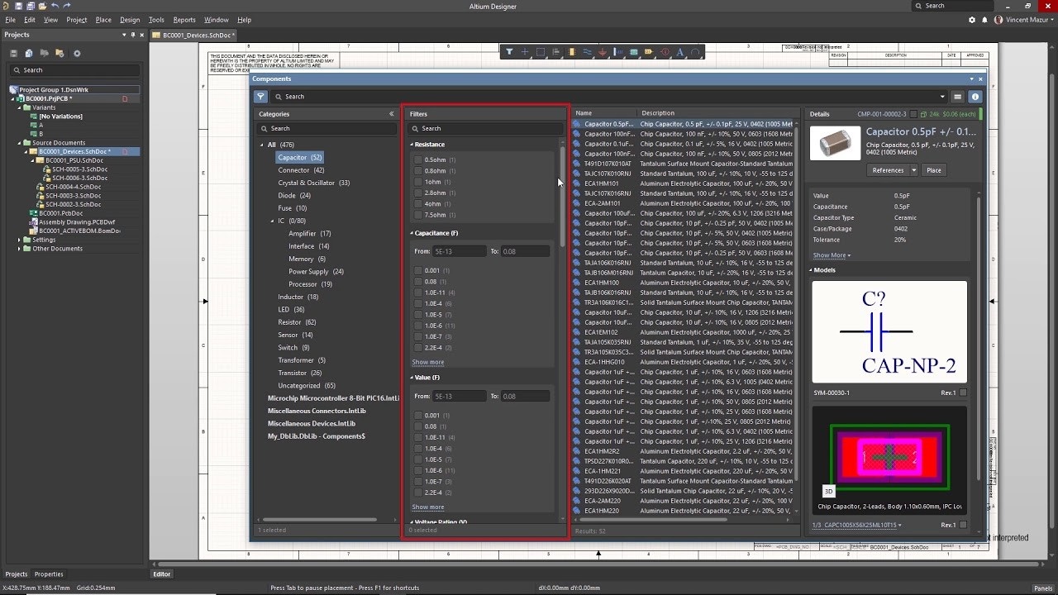Check the 7.5ohm resistance filter
The width and height of the screenshot is (1058, 595).
(418, 215)
